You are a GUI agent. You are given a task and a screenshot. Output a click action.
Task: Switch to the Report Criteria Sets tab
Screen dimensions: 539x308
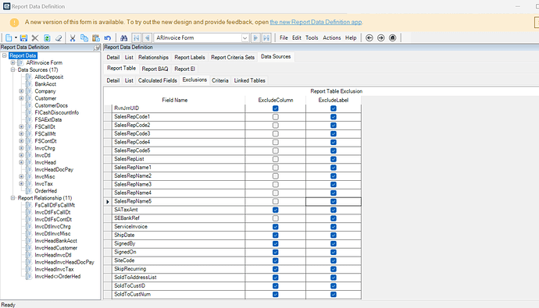pos(233,57)
